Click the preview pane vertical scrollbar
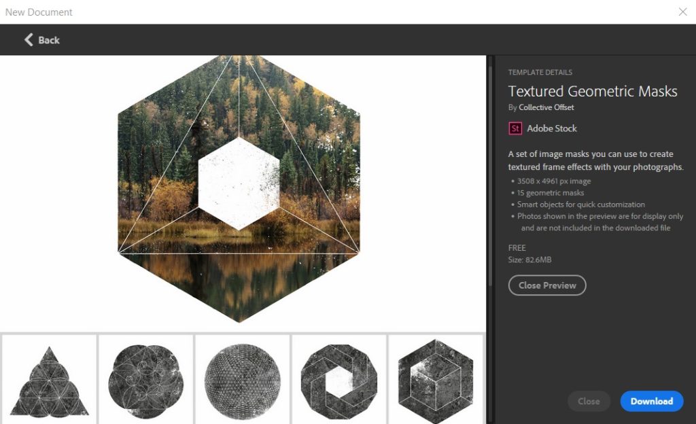Viewport: 696px width, 424px height. [x=489, y=170]
